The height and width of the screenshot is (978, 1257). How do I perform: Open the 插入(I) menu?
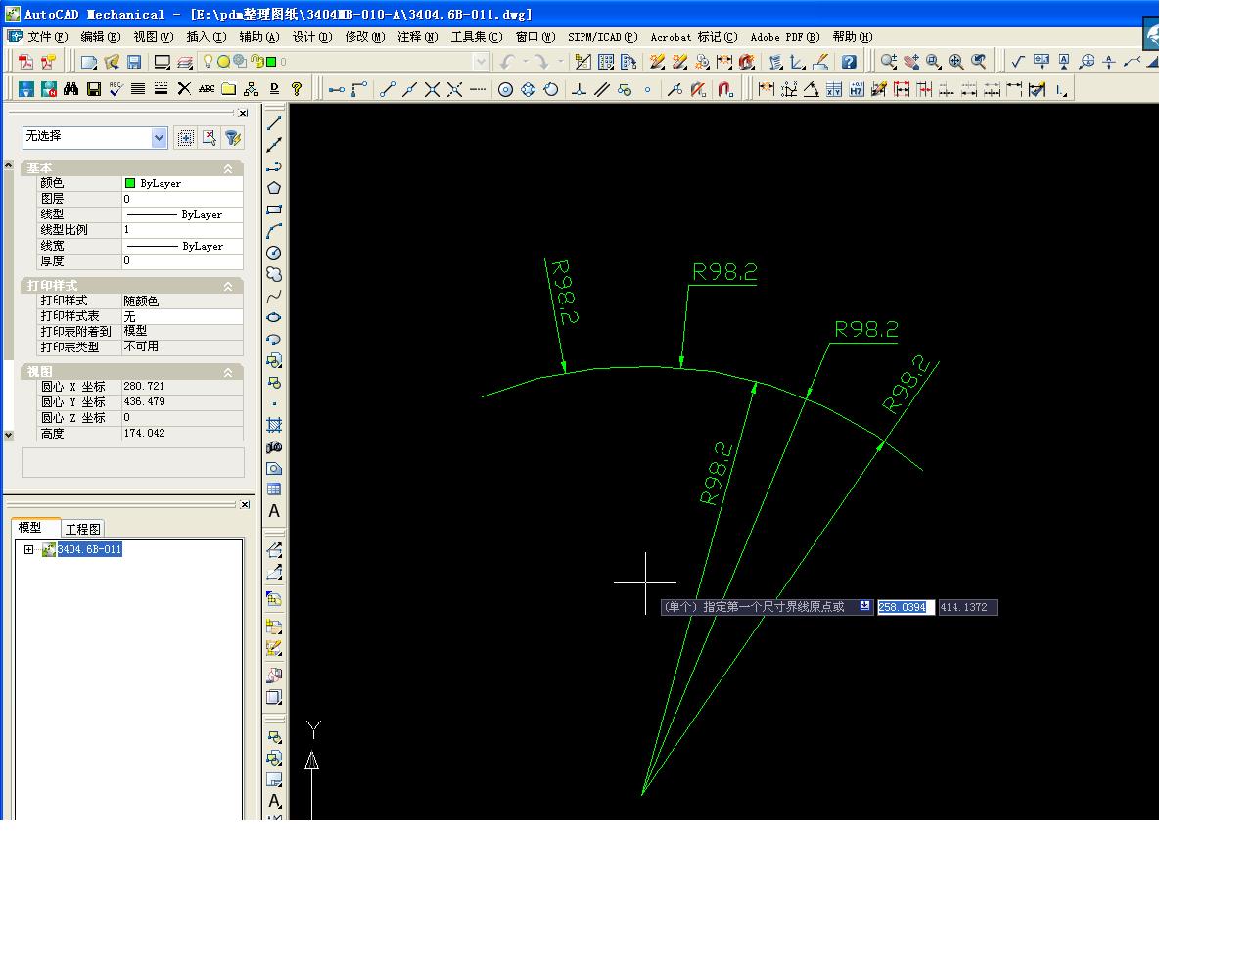[207, 37]
